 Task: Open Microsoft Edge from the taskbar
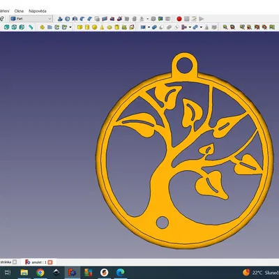coord(120,272)
